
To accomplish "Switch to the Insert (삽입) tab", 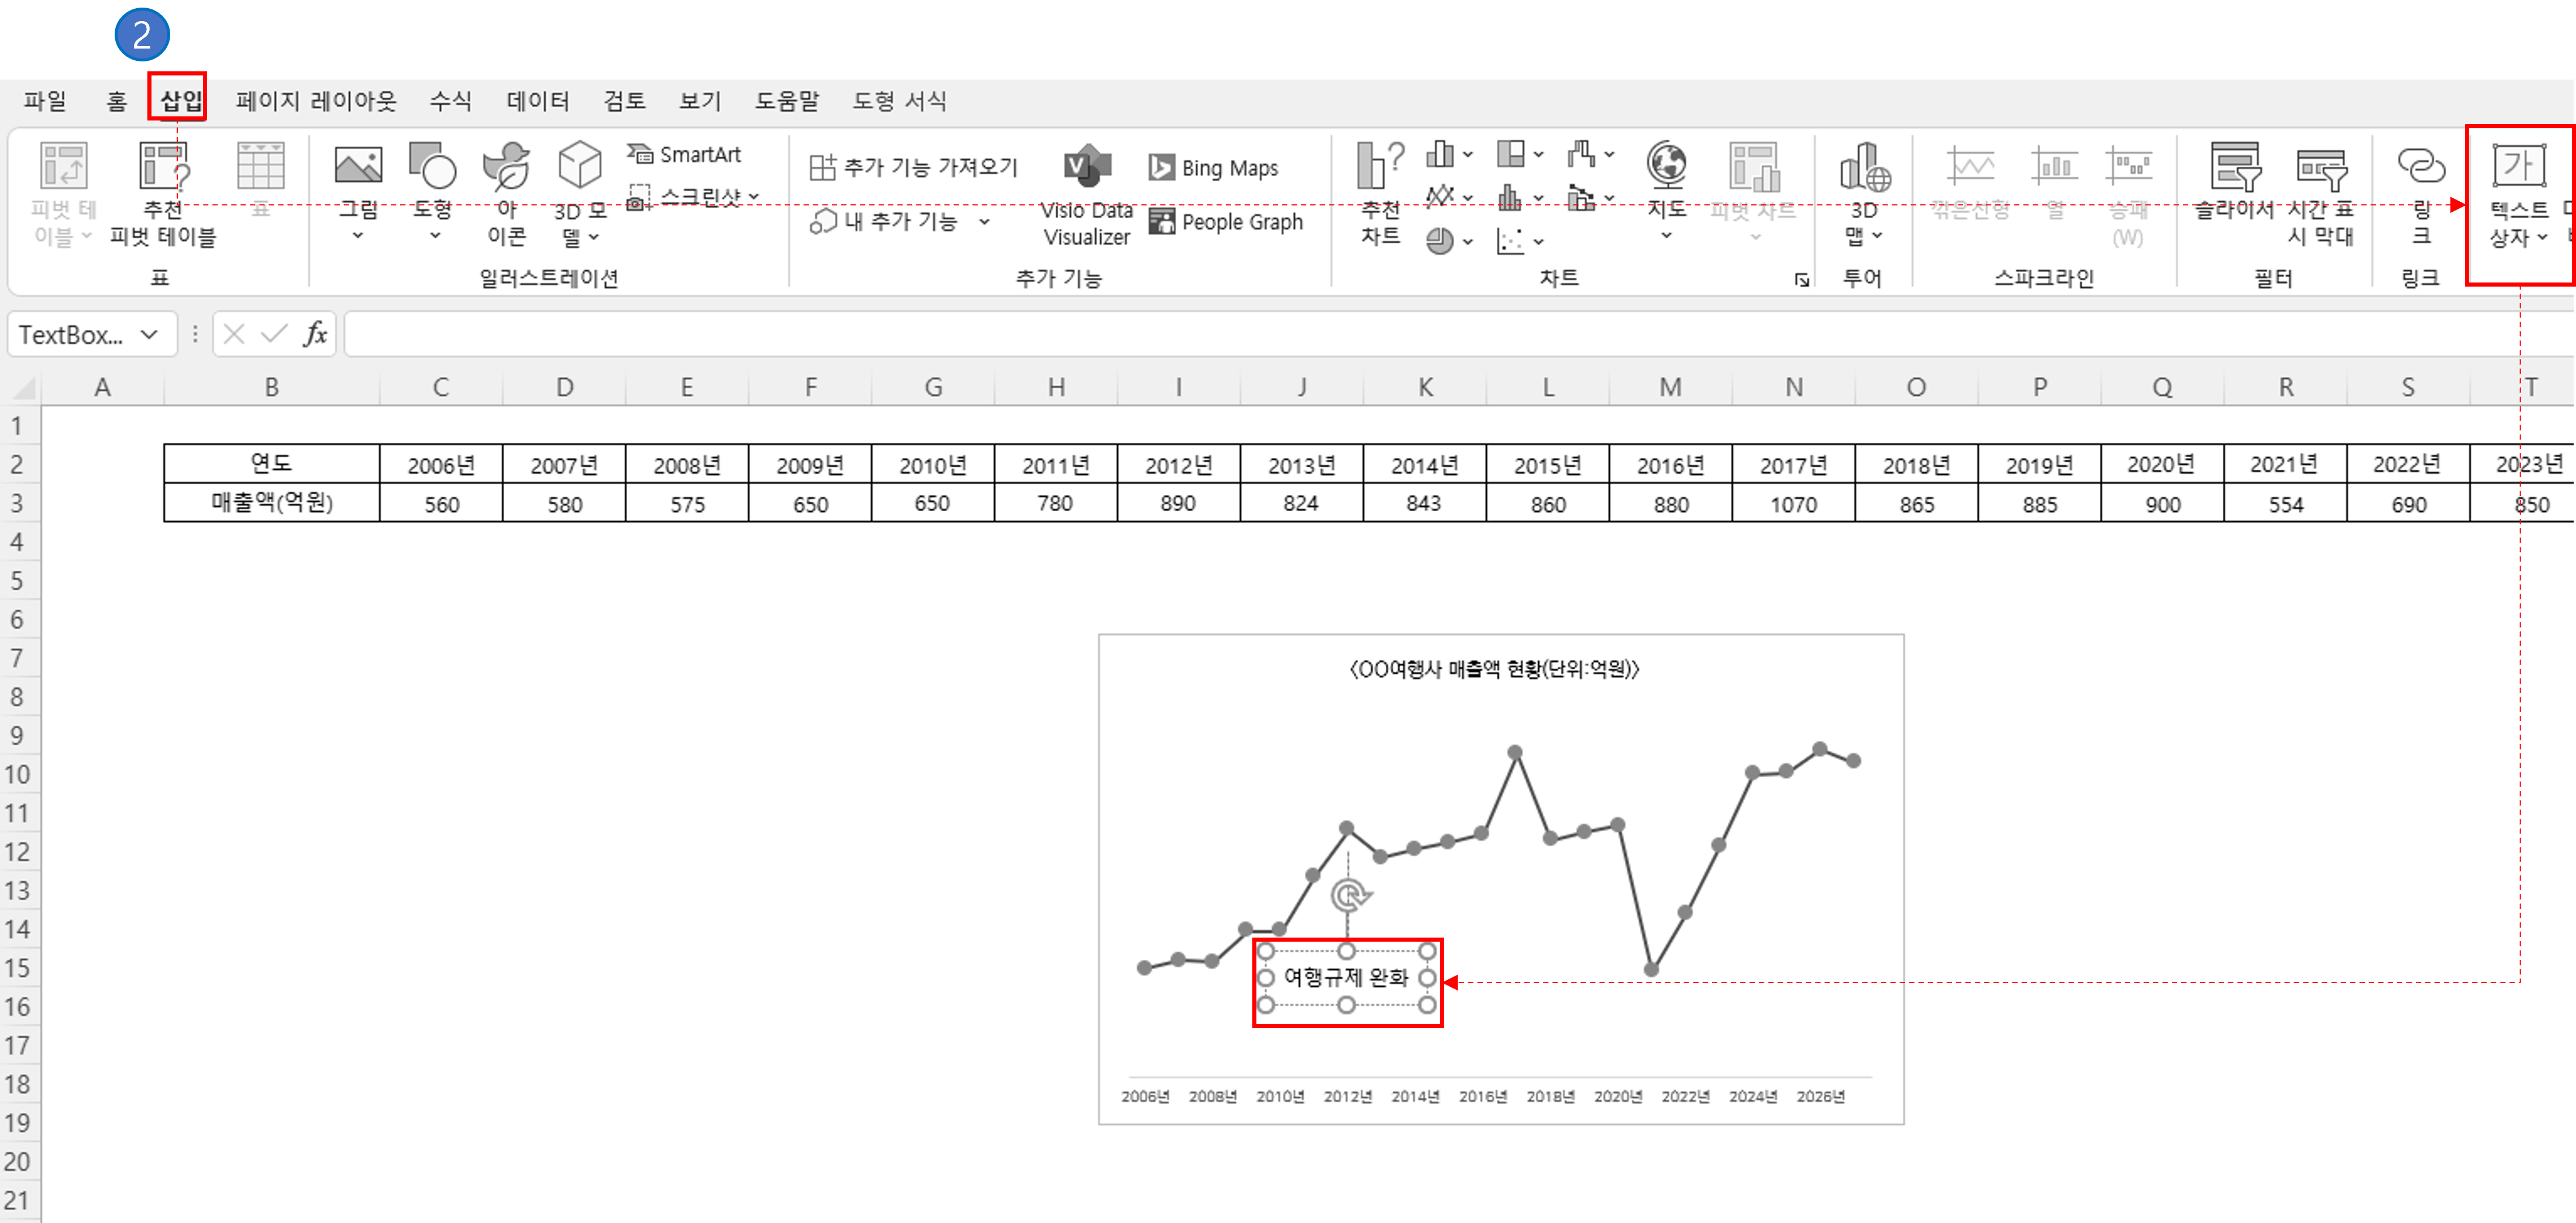I will click(x=180, y=100).
